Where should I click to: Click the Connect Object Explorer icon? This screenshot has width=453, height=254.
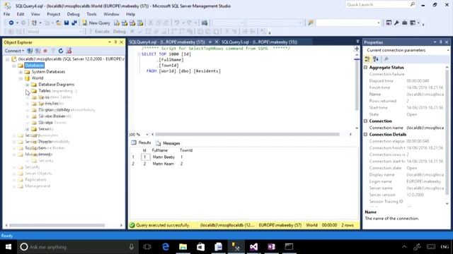coord(30,51)
